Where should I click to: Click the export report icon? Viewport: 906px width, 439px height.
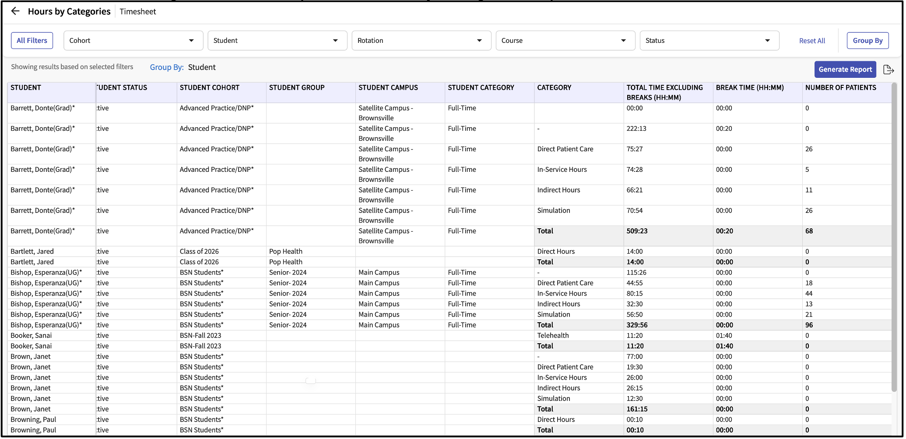[888, 70]
